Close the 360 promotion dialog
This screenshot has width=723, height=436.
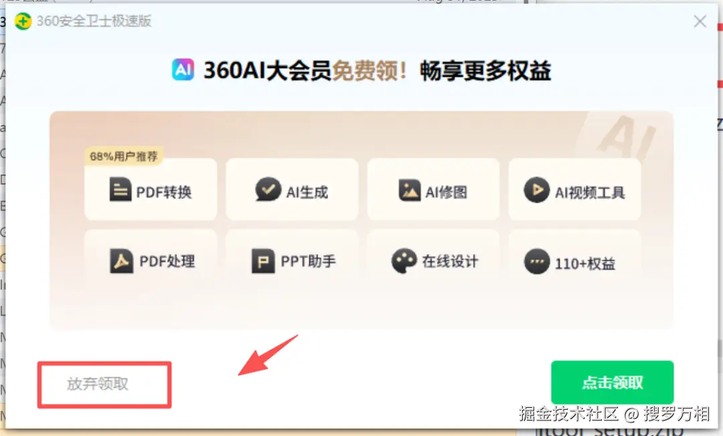(x=700, y=21)
